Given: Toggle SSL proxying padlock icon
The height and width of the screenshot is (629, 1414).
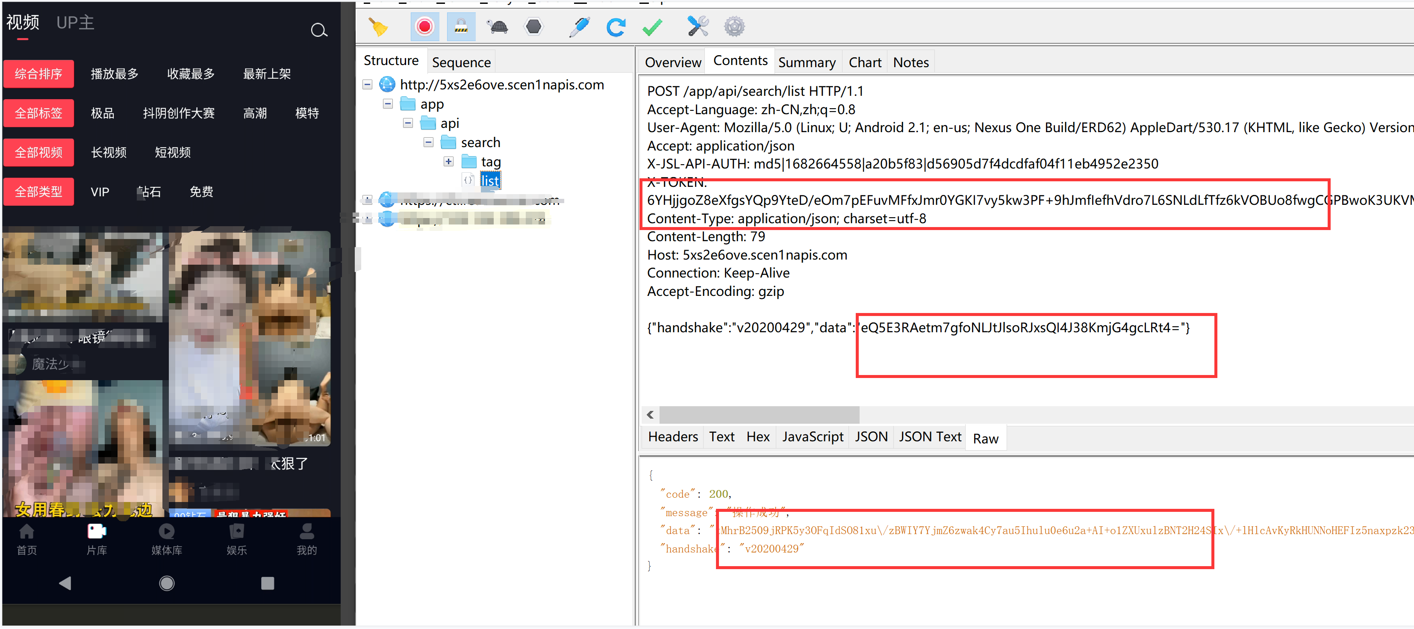Looking at the screenshot, I should coord(461,27).
